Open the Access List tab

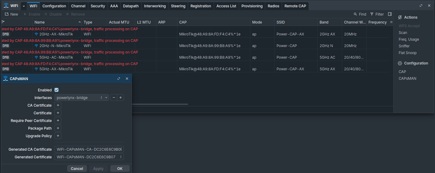pyautogui.click(x=226, y=6)
